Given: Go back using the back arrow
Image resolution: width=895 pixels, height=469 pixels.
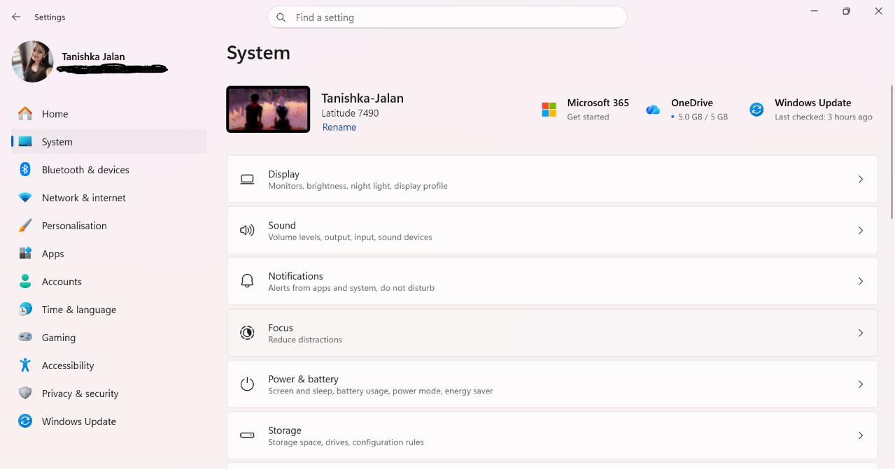Looking at the screenshot, I should [16, 17].
